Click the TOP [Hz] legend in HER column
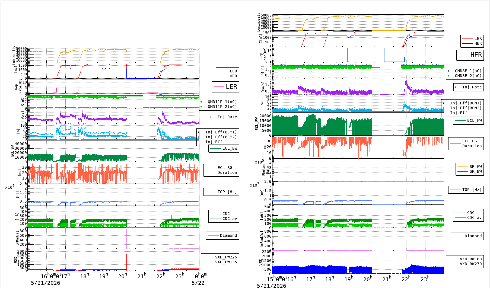This screenshot has height=288, width=490. pos(466,190)
